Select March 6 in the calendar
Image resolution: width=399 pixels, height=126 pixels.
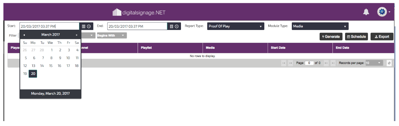point(34,58)
